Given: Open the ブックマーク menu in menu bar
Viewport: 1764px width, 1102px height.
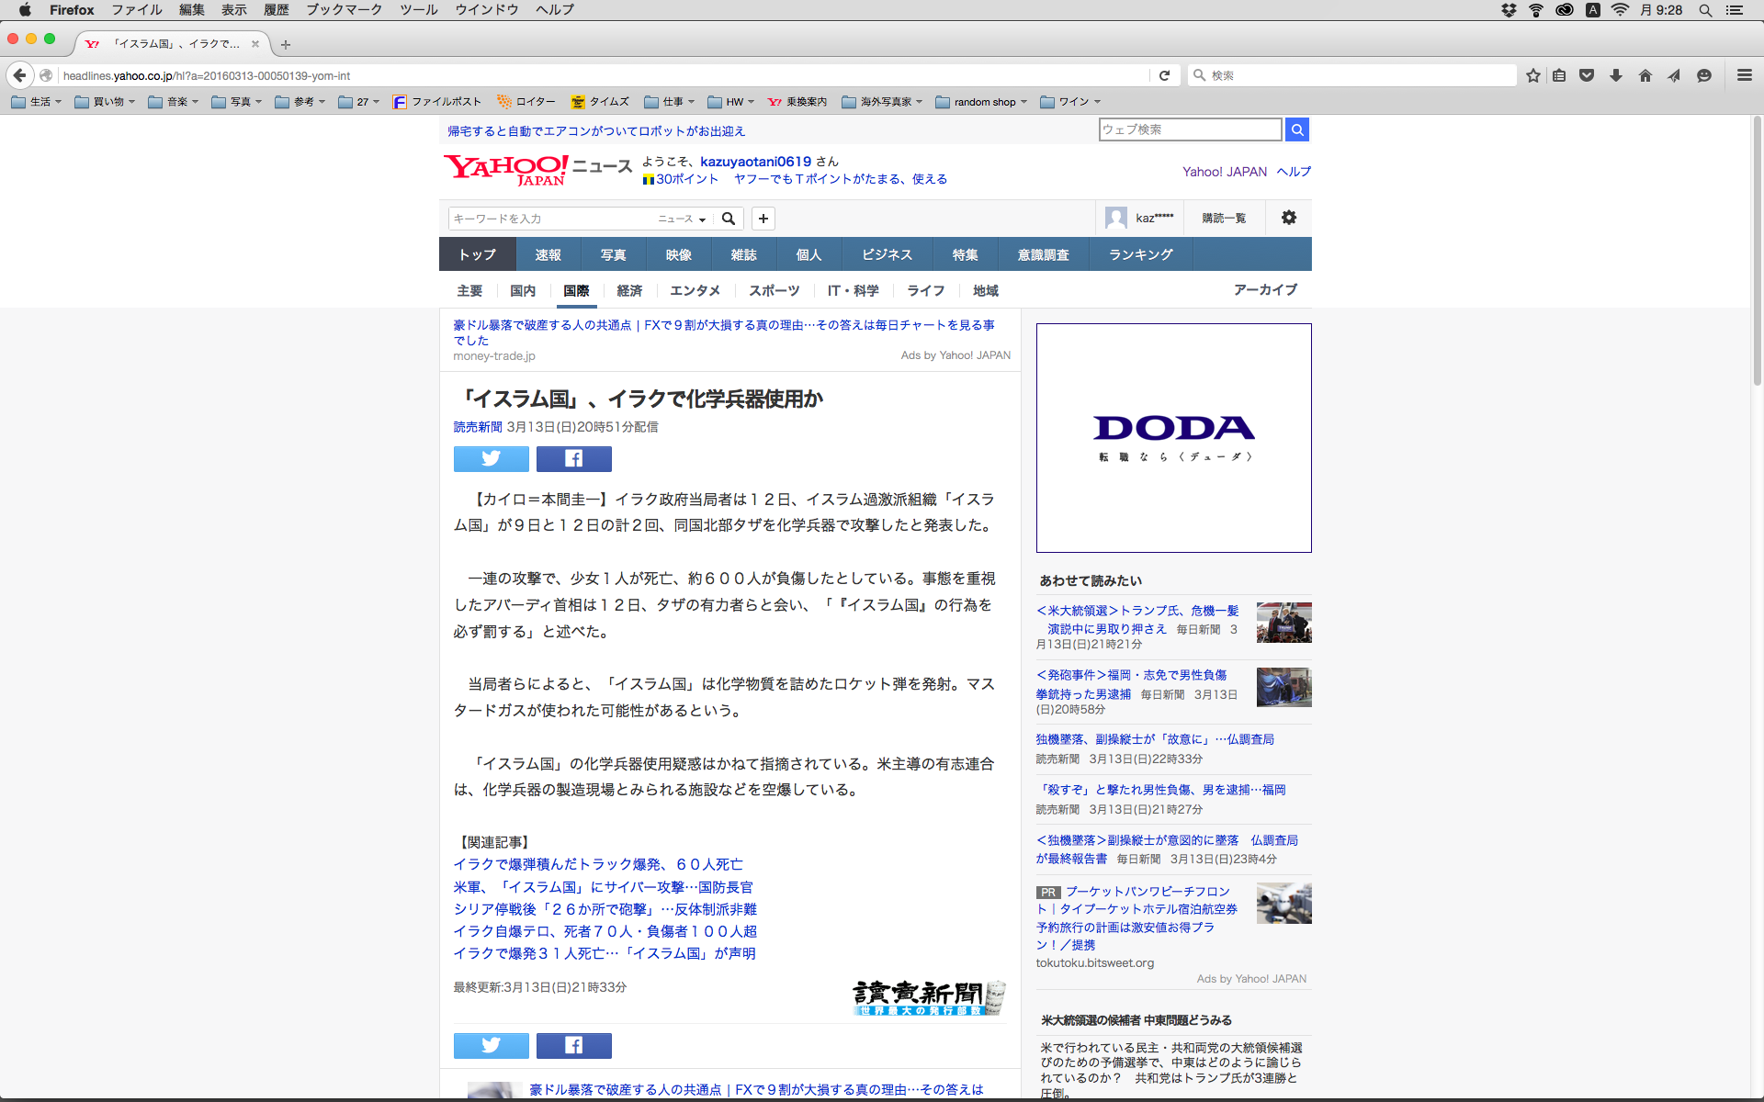Looking at the screenshot, I should tap(344, 9).
